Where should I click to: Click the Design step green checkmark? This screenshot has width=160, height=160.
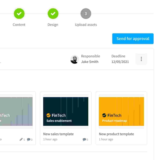[x=53, y=14]
